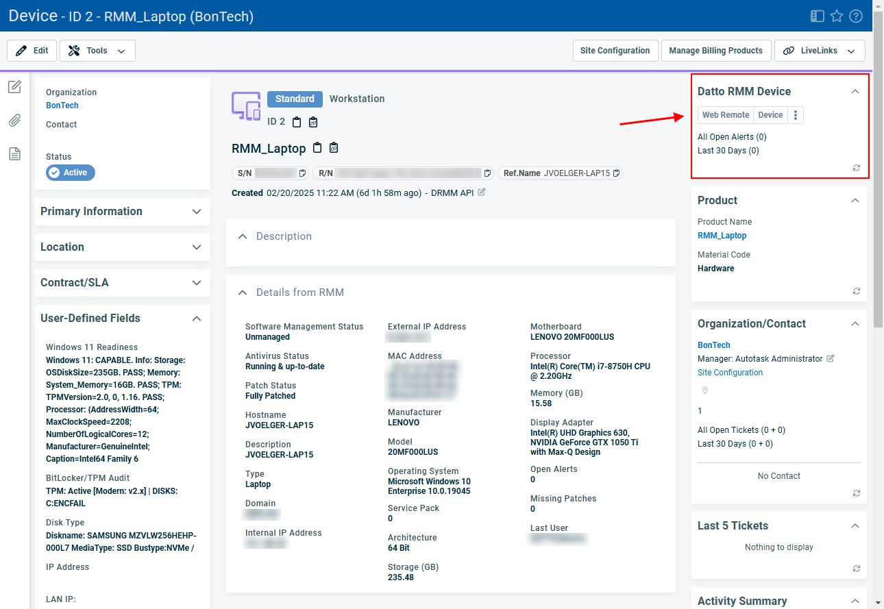Select Memory value 15.58
Screen dimensions: 884x609
[x=541, y=403]
